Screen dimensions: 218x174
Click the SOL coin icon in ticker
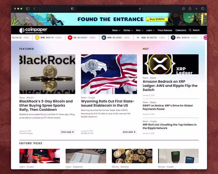173,38
